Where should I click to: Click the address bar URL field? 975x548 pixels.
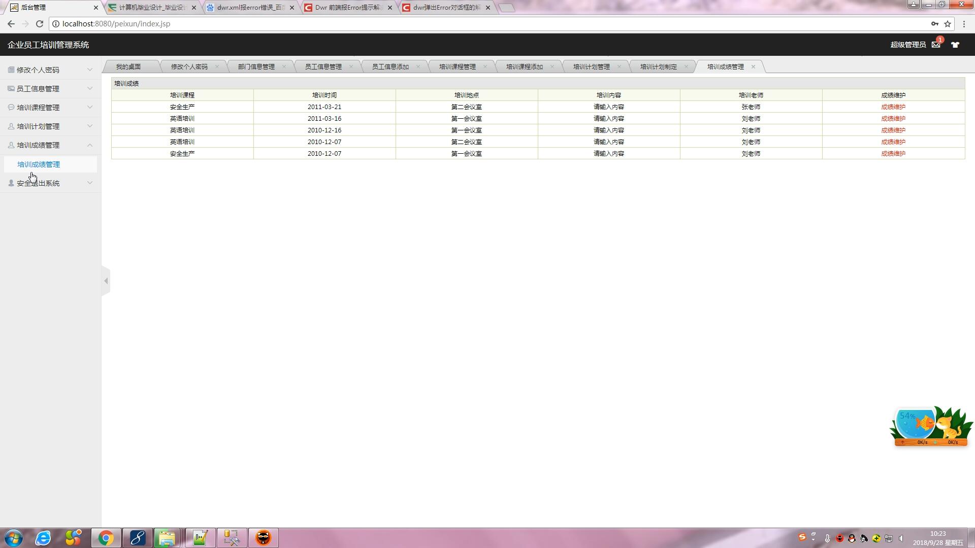point(487,24)
